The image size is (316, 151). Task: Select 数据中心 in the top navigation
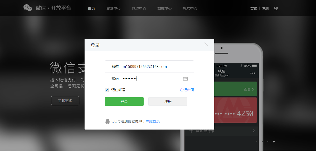164,8
